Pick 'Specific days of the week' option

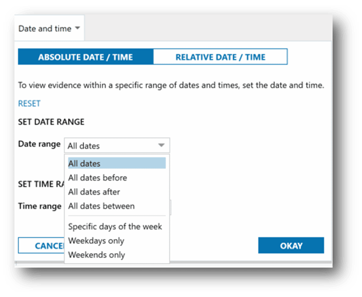[115, 226]
